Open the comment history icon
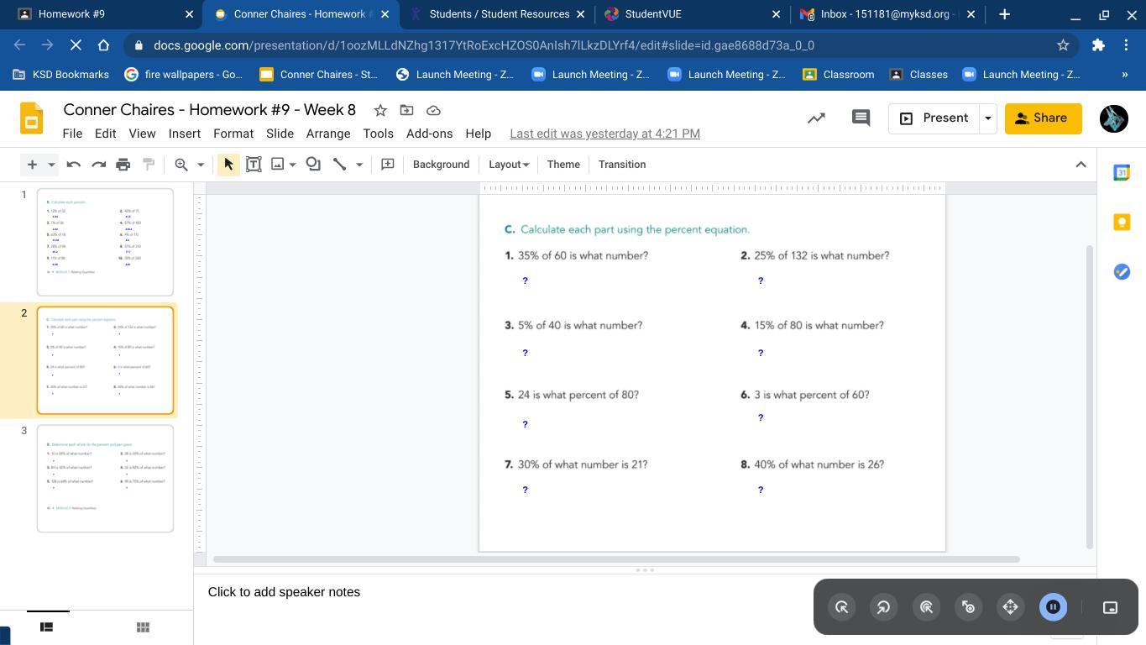The height and width of the screenshot is (645, 1146). (x=861, y=118)
